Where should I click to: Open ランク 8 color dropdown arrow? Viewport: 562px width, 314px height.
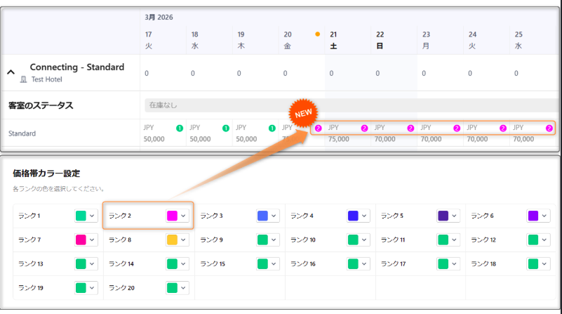click(x=183, y=240)
